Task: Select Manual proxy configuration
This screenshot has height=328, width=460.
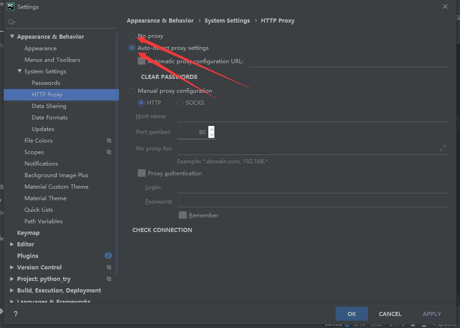Action: pyautogui.click(x=132, y=90)
